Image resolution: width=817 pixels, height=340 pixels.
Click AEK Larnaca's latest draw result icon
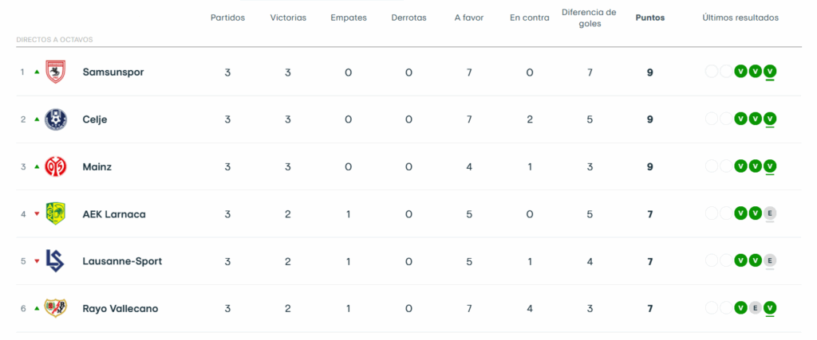(770, 213)
